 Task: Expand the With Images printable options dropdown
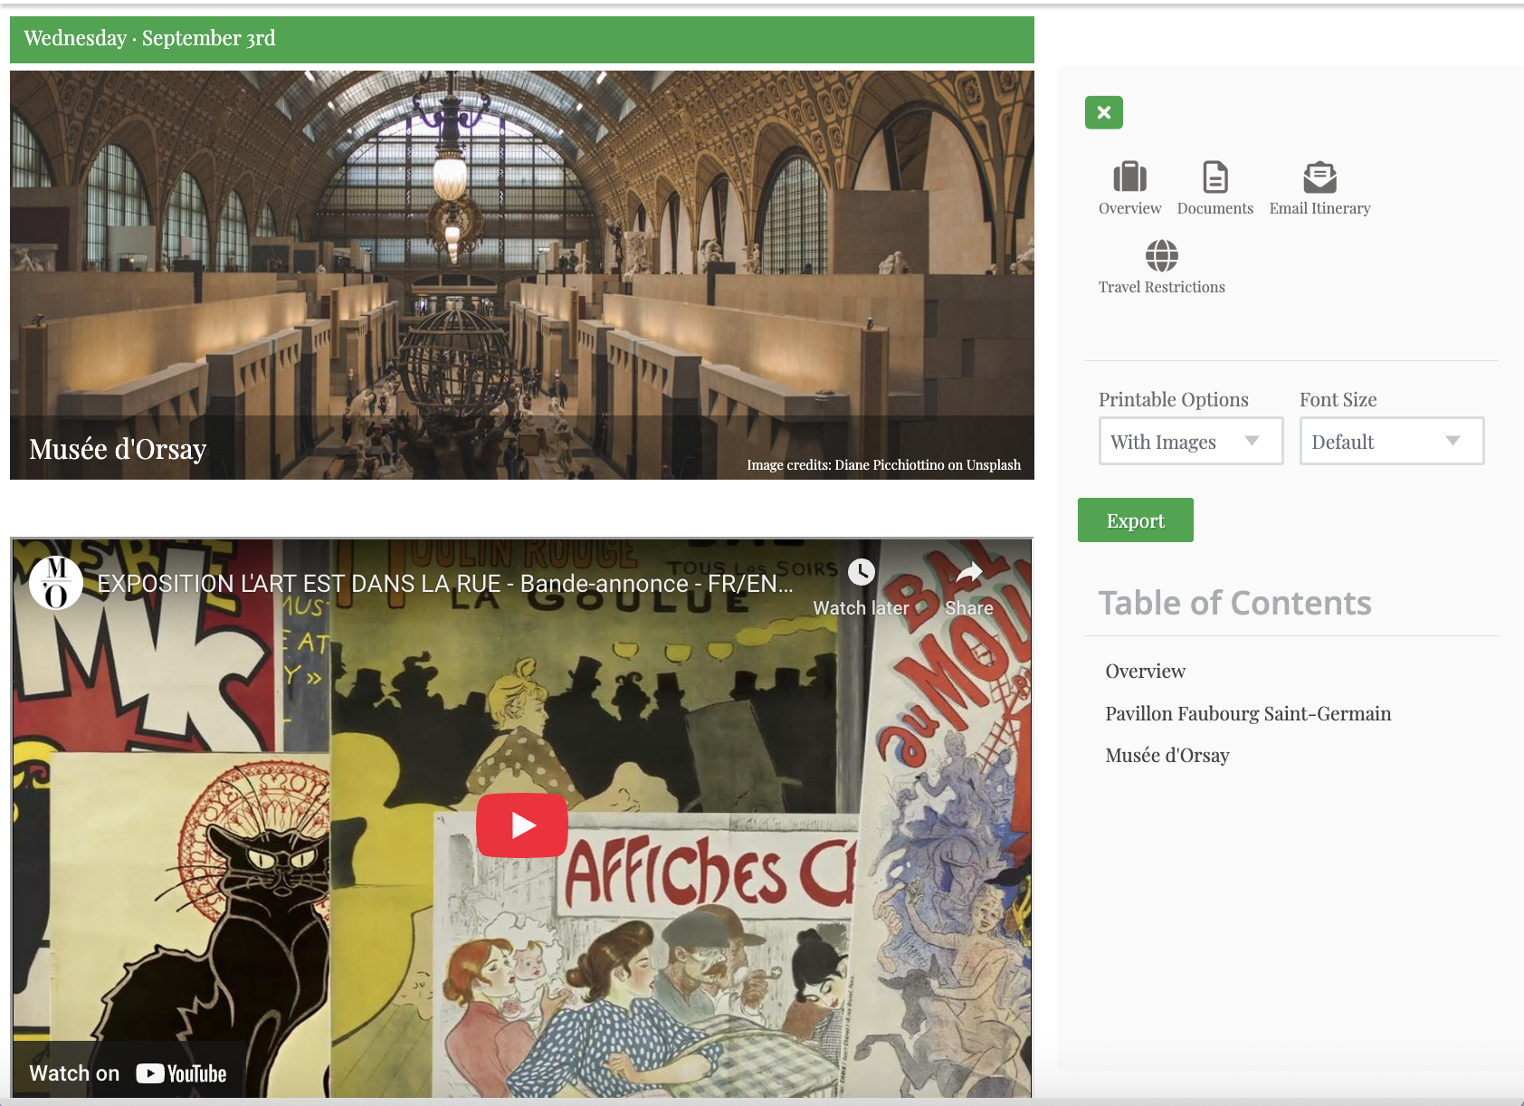click(1191, 441)
